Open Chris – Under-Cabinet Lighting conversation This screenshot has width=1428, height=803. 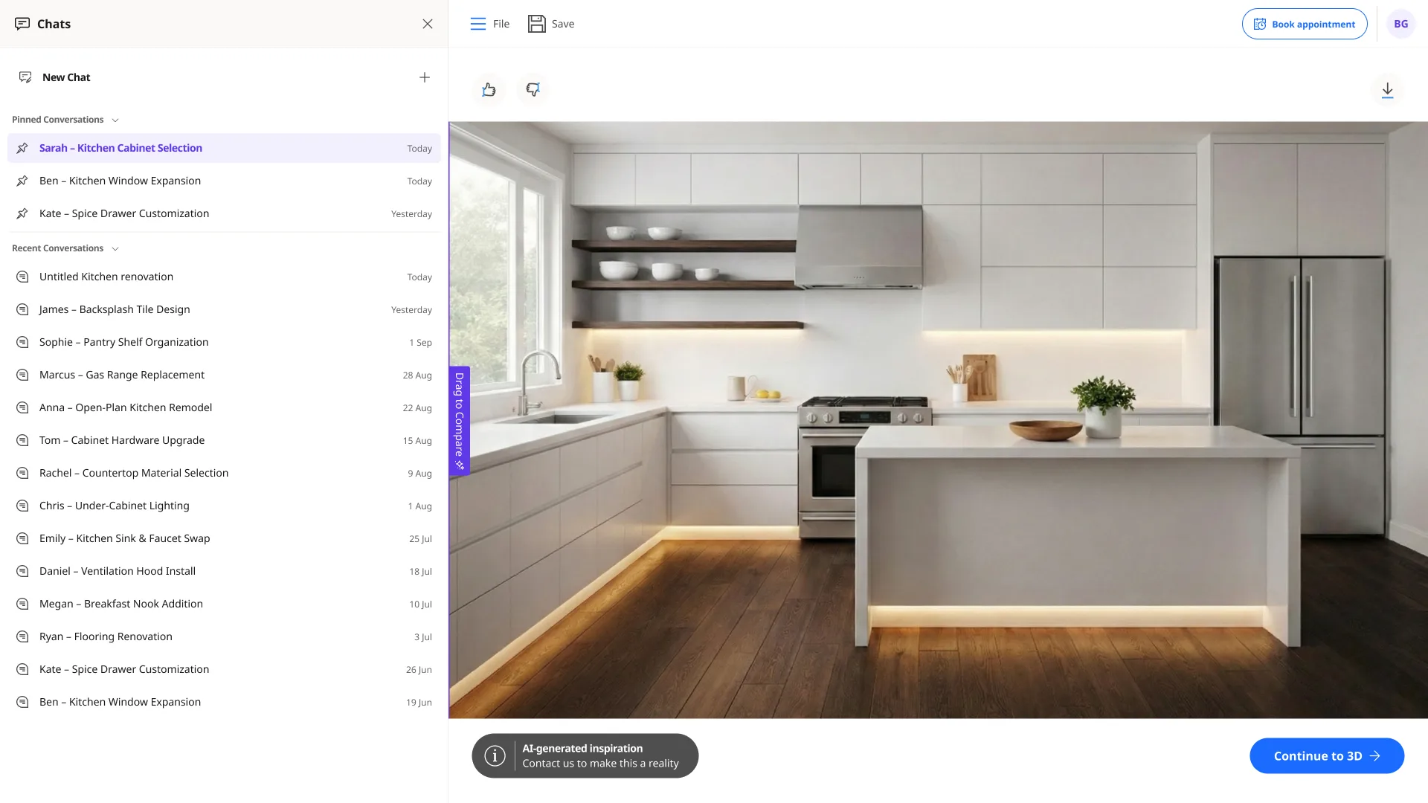click(224, 506)
